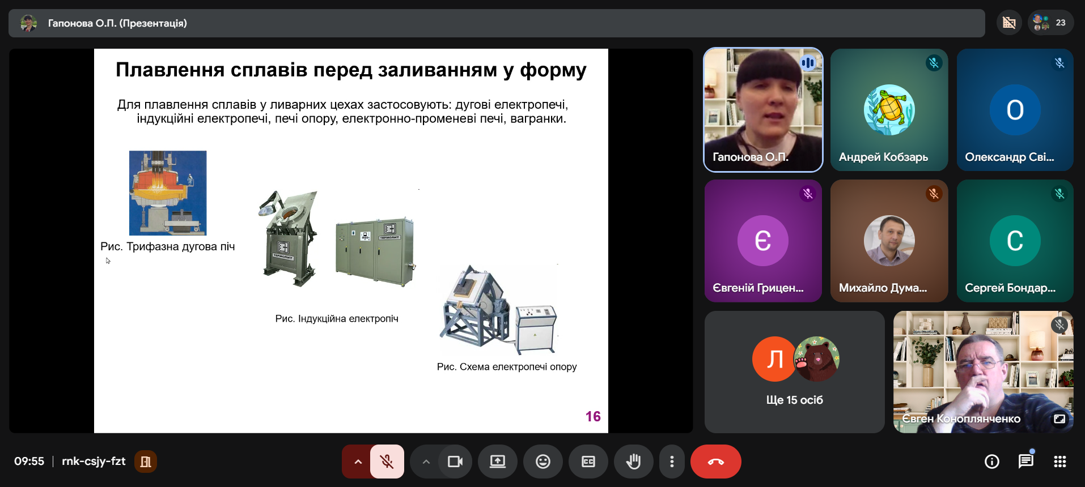Screen dimensions: 1085x487
Task: Select Михайло Дума video tile
Action: click(889, 241)
